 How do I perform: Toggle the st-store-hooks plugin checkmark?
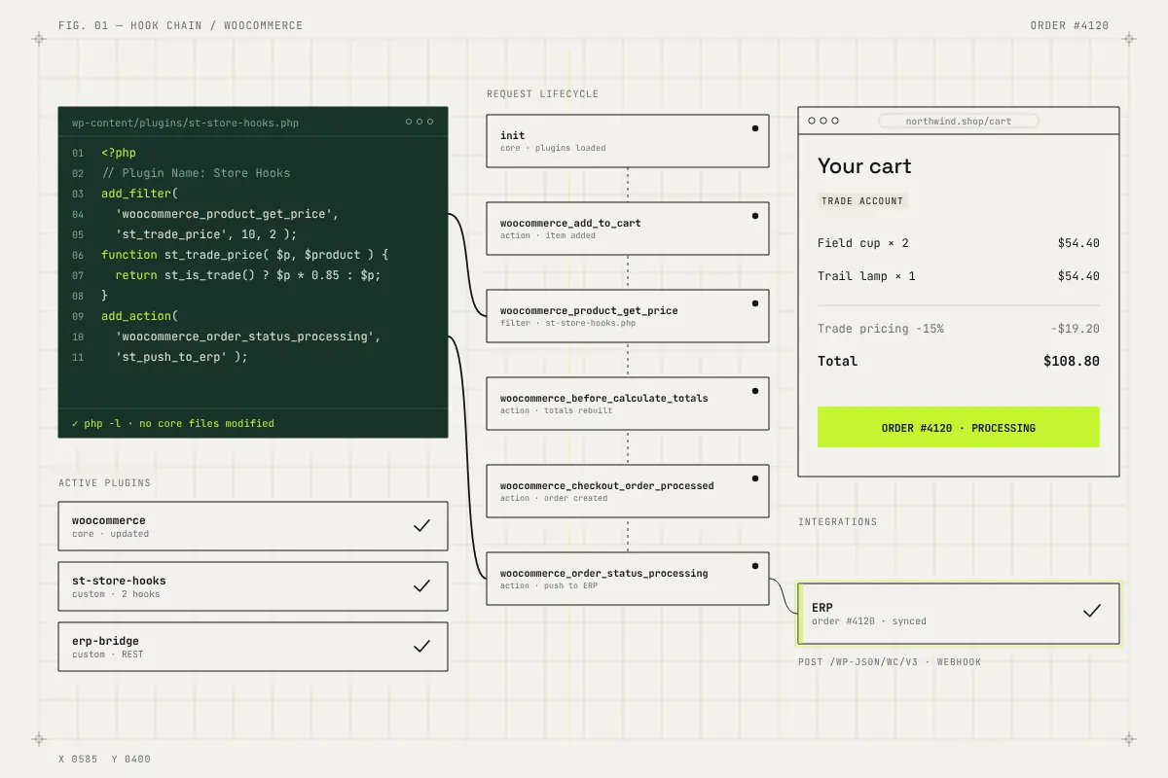point(421,586)
